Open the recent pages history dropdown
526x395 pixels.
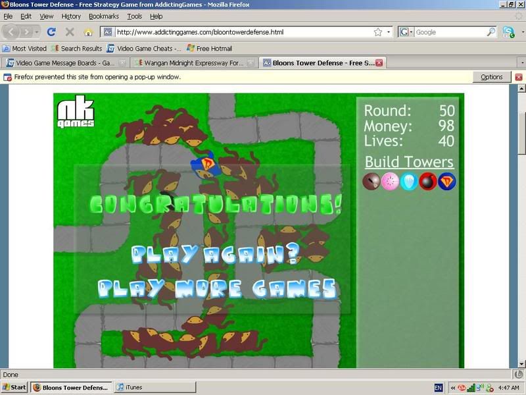[x=37, y=32]
